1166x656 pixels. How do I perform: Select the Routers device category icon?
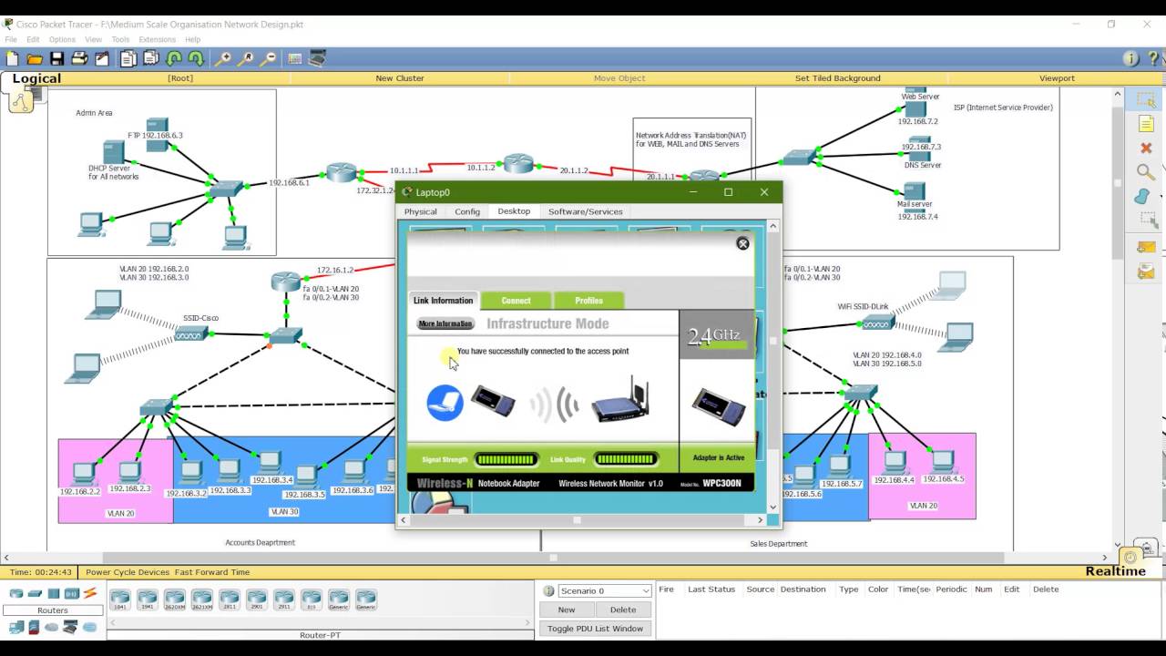(15, 594)
